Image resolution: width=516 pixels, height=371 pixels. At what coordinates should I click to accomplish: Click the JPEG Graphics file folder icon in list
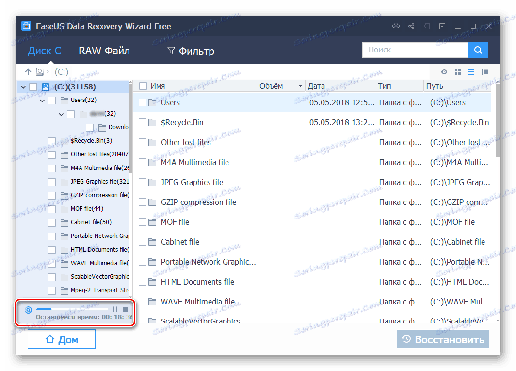pos(152,182)
